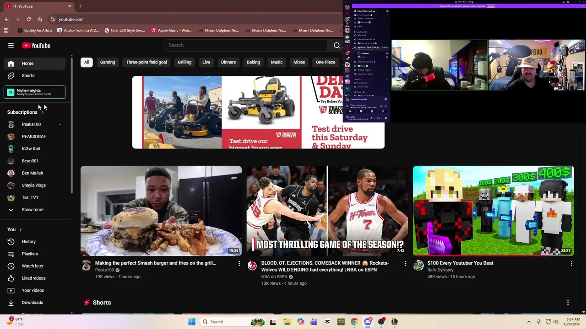The height and width of the screenshot is (329, 586).
Task: Open Watch later list
Action: pyautogui.click(x=36, y=266)
